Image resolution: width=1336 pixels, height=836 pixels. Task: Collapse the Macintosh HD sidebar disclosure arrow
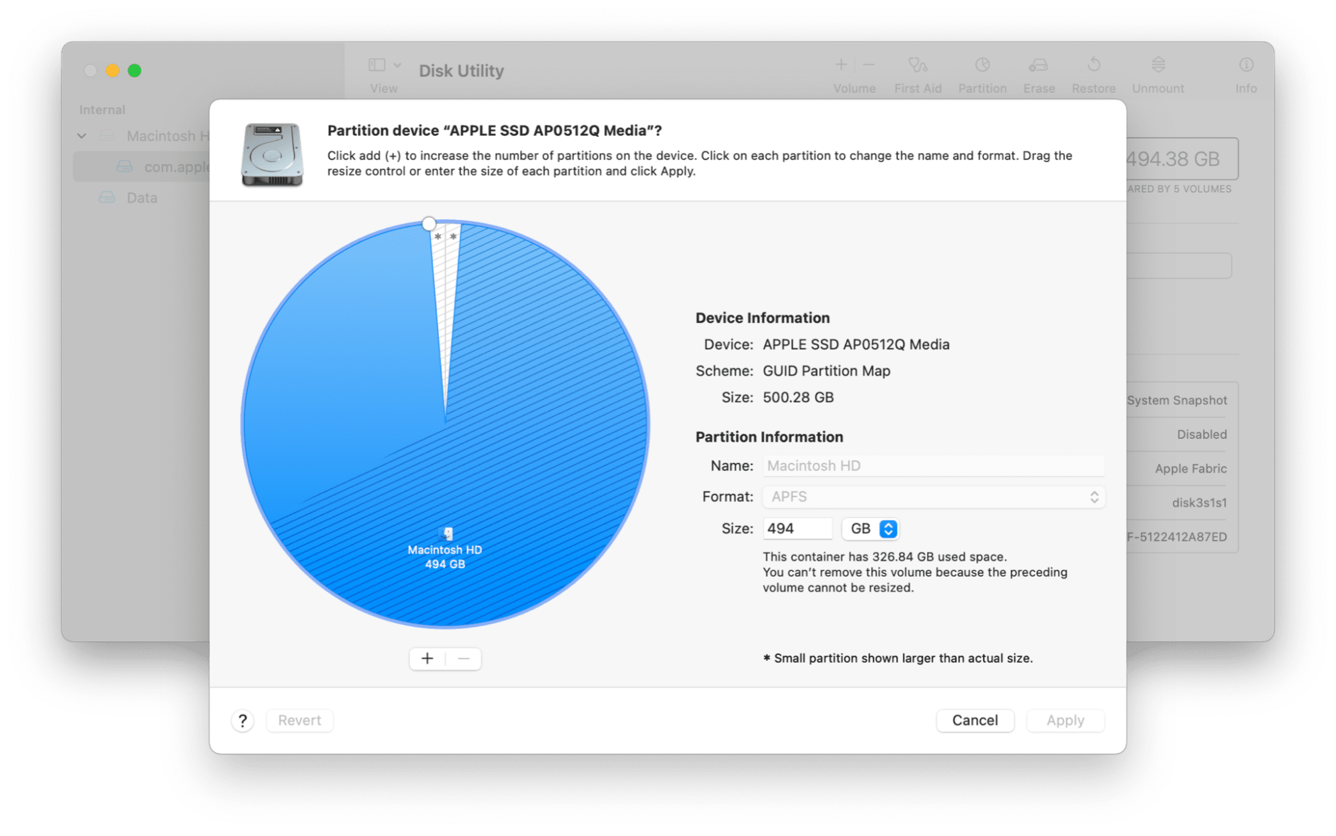[x=82, y=136]
